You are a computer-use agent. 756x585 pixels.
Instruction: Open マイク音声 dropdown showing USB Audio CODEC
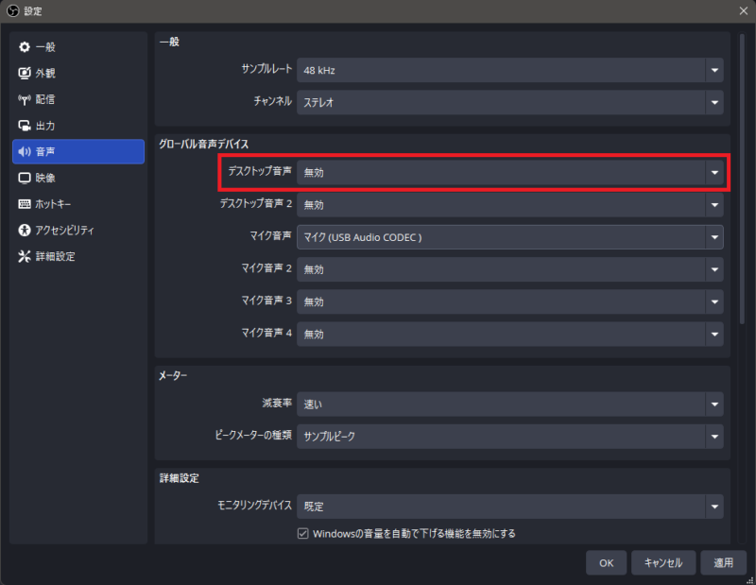(509, 237)
